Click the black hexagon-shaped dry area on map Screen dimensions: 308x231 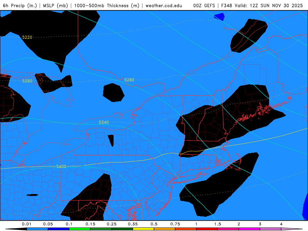point(114,92)
